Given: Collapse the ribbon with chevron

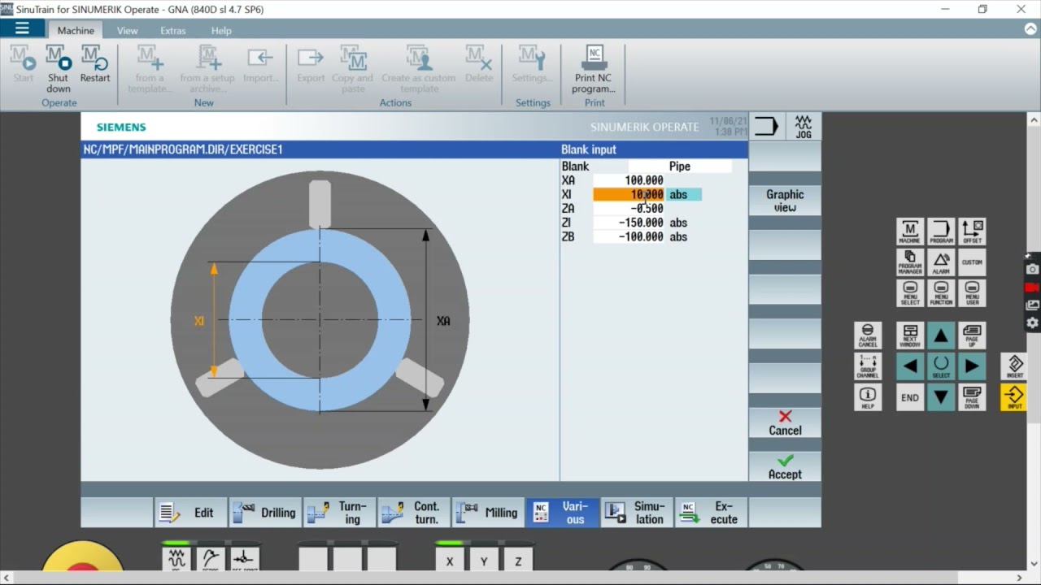Looking at the screenshot, I should 1030,28.
